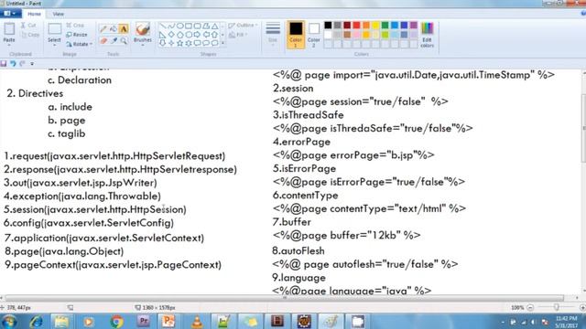Choose the Right triangle shape

pos(163,35)
